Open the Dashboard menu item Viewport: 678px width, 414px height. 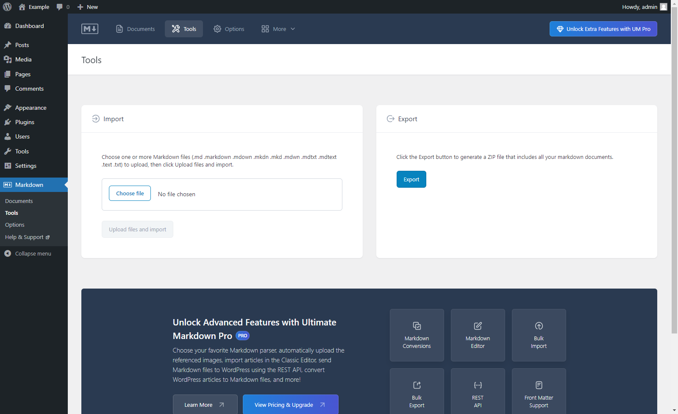(34, 26)
